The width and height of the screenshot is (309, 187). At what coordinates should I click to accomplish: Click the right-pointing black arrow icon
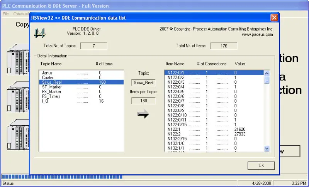(143, 114)
